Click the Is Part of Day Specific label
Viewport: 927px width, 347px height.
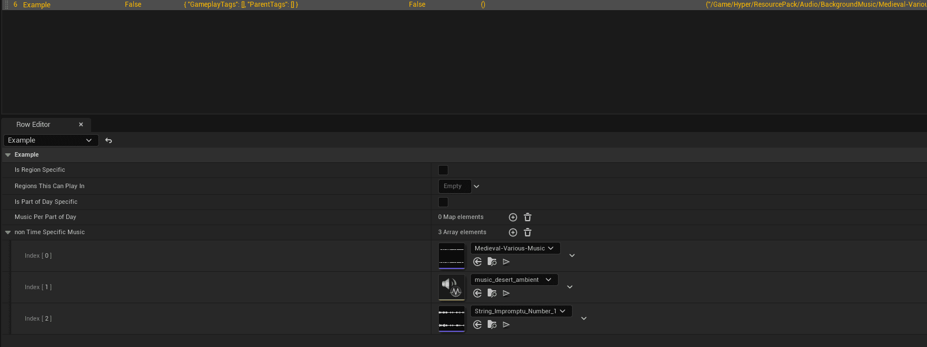(x=46, y=202)
